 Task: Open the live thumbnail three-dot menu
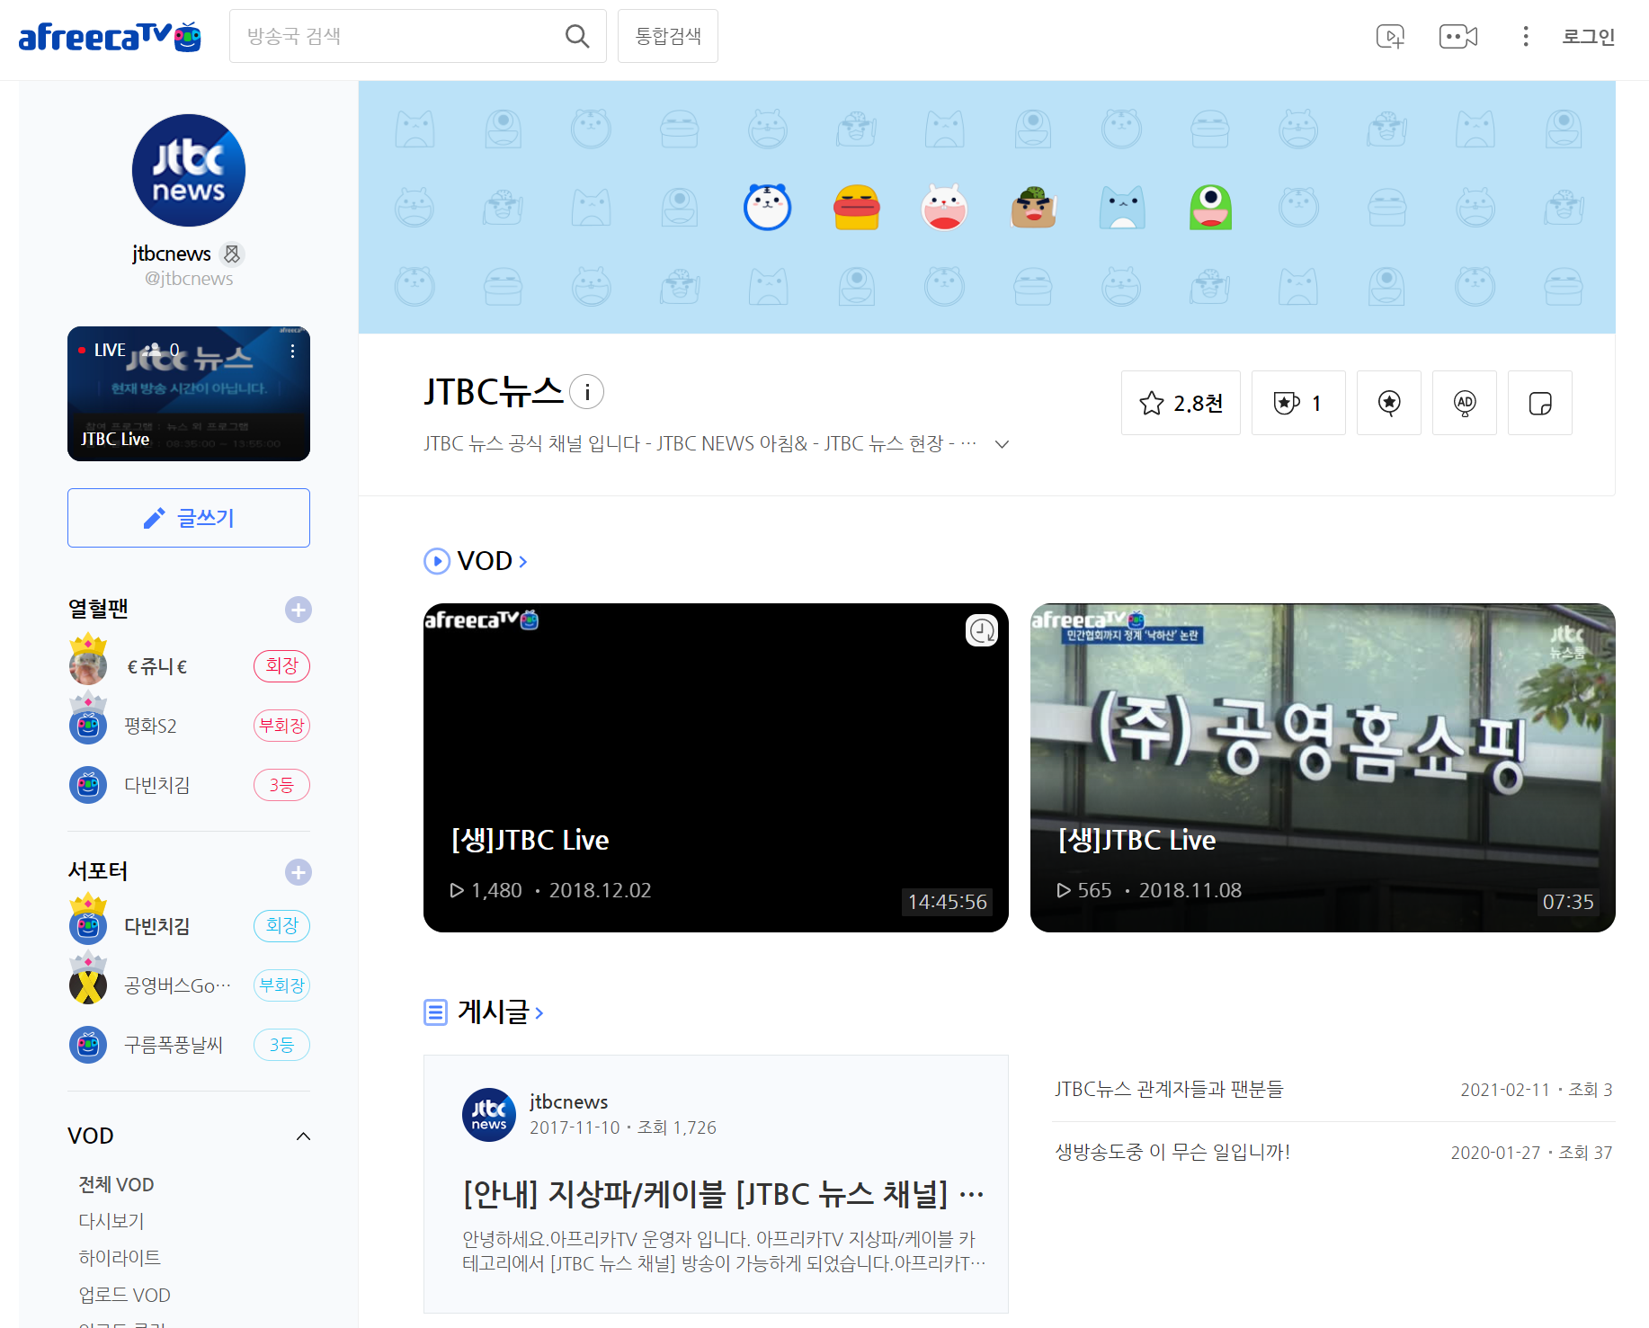pyautogui.click(x=292, y=352)
